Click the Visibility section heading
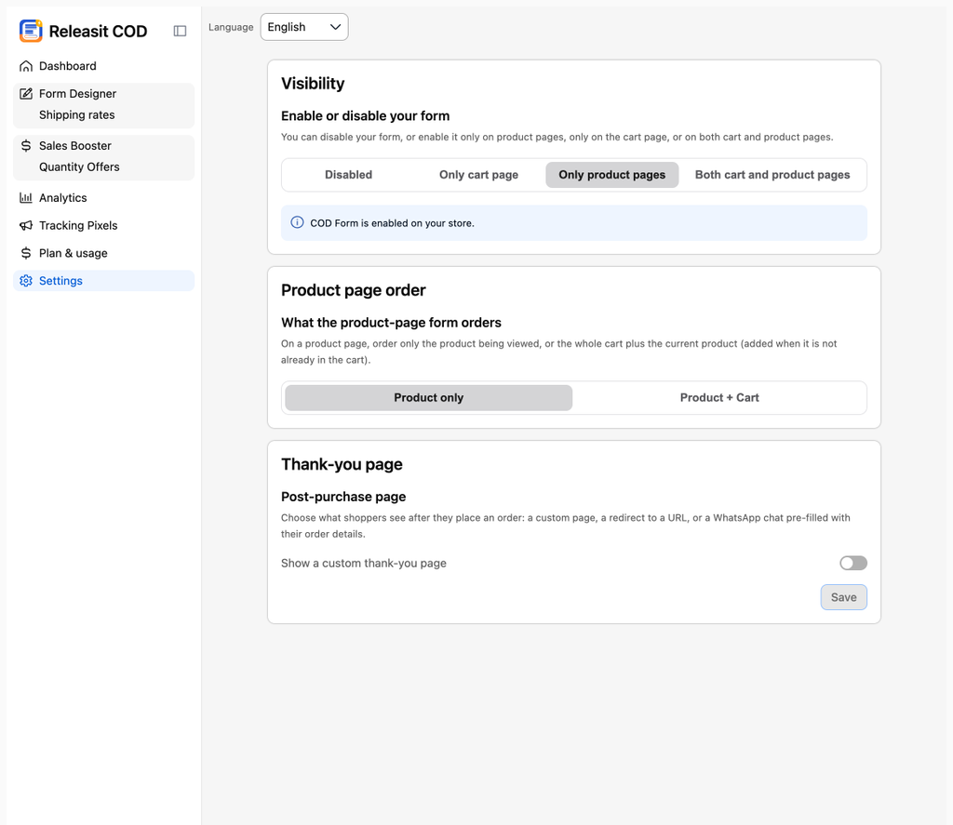This screenshot has height=825, width=953. (313, 83)
